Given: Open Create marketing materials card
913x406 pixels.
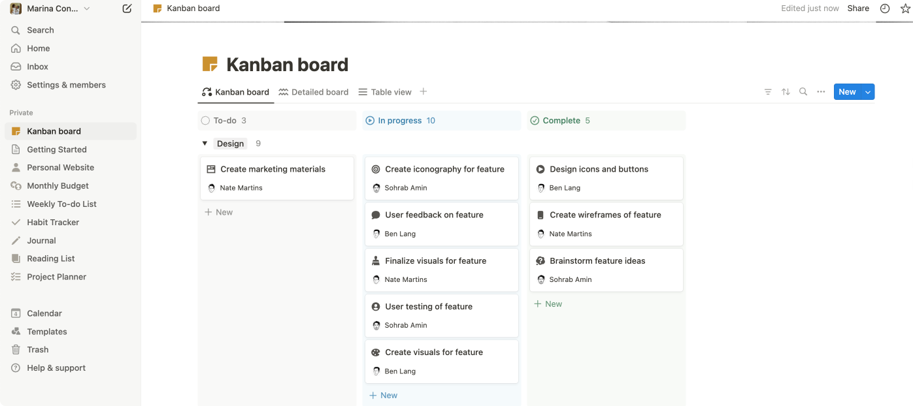Looking at the screenshot, I should click(277, 178).
